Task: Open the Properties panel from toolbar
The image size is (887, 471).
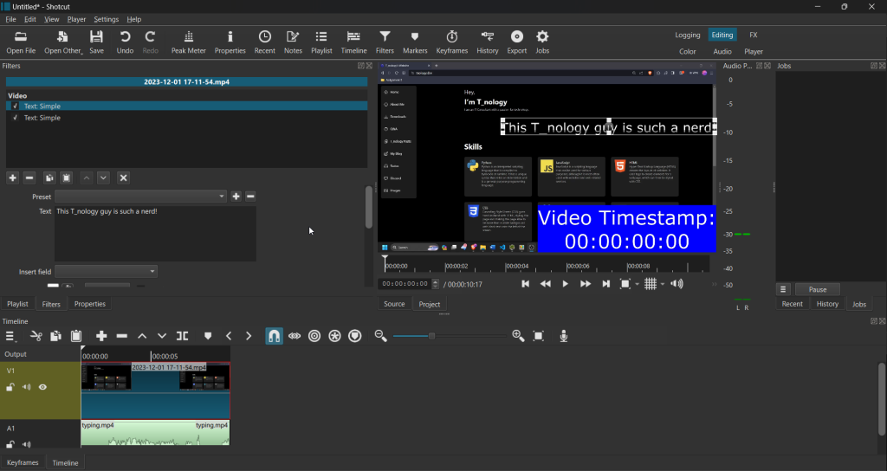Action: [x=230, y=42]
